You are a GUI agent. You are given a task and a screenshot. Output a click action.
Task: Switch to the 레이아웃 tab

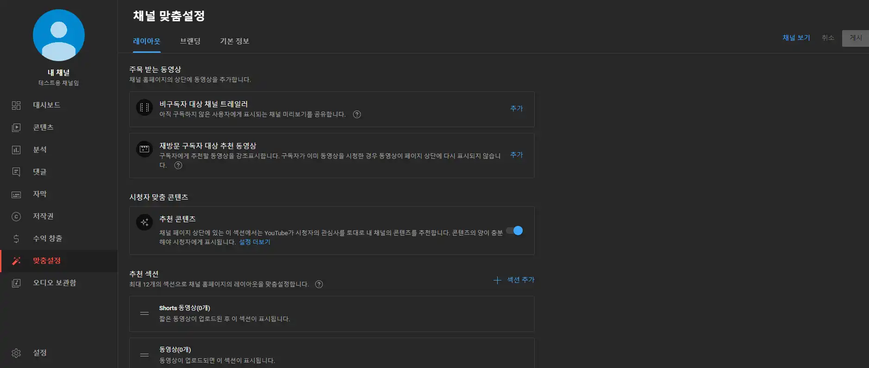(x=147, y=41)
